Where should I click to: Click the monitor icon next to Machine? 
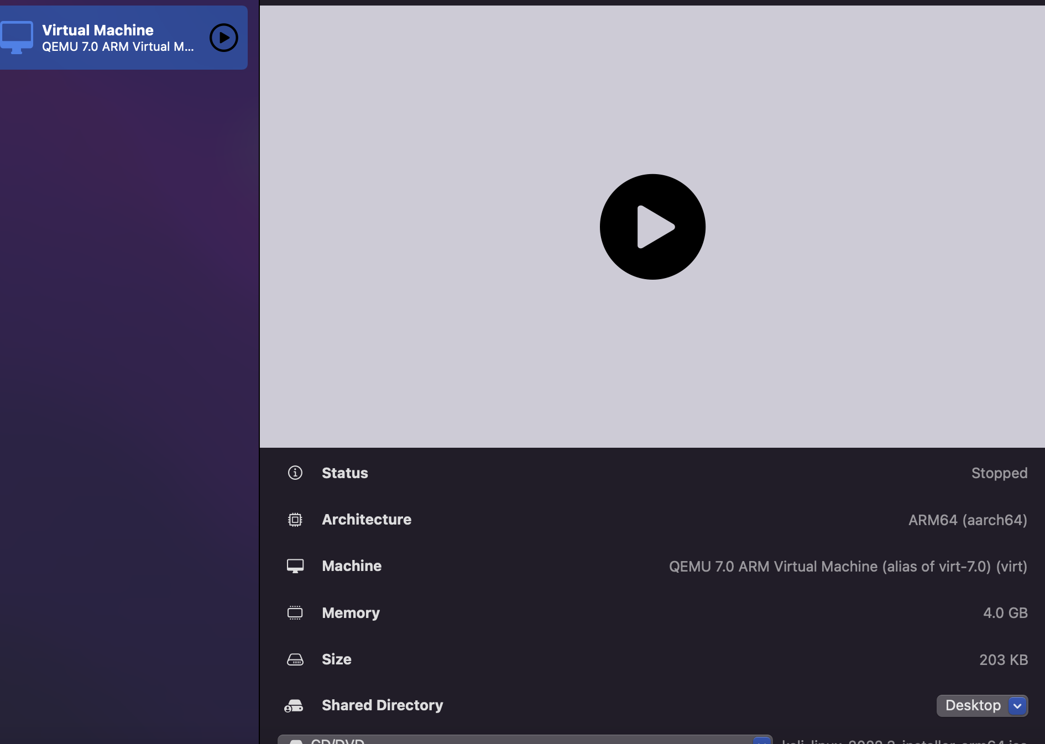296,566
